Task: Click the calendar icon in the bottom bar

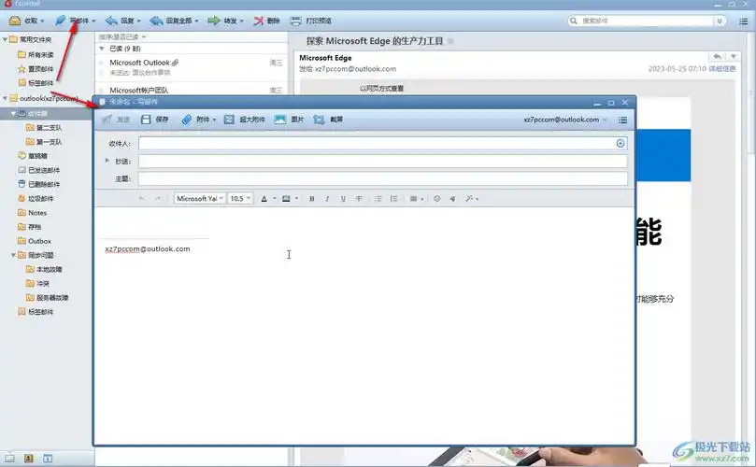Action: (48, 459)
